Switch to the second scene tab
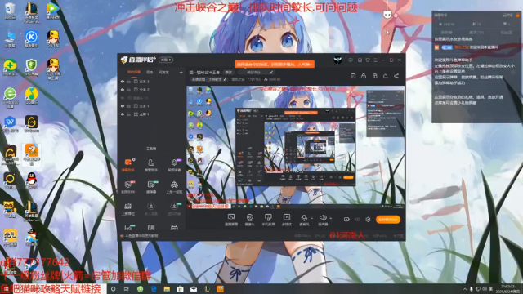This screenshot has width=523, height=294. click(150, 73)
